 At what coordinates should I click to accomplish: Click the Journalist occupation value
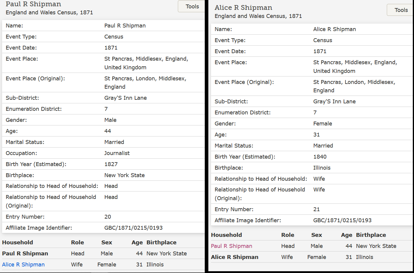tap(117, 153)
